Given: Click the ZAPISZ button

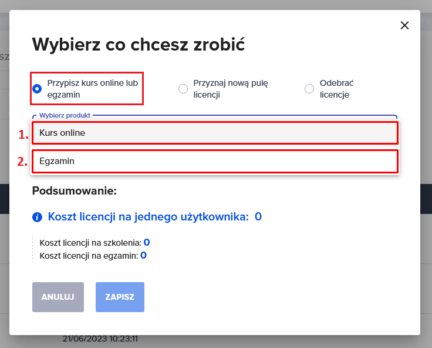Looking at the screenshot, I should tap(120, 297).
